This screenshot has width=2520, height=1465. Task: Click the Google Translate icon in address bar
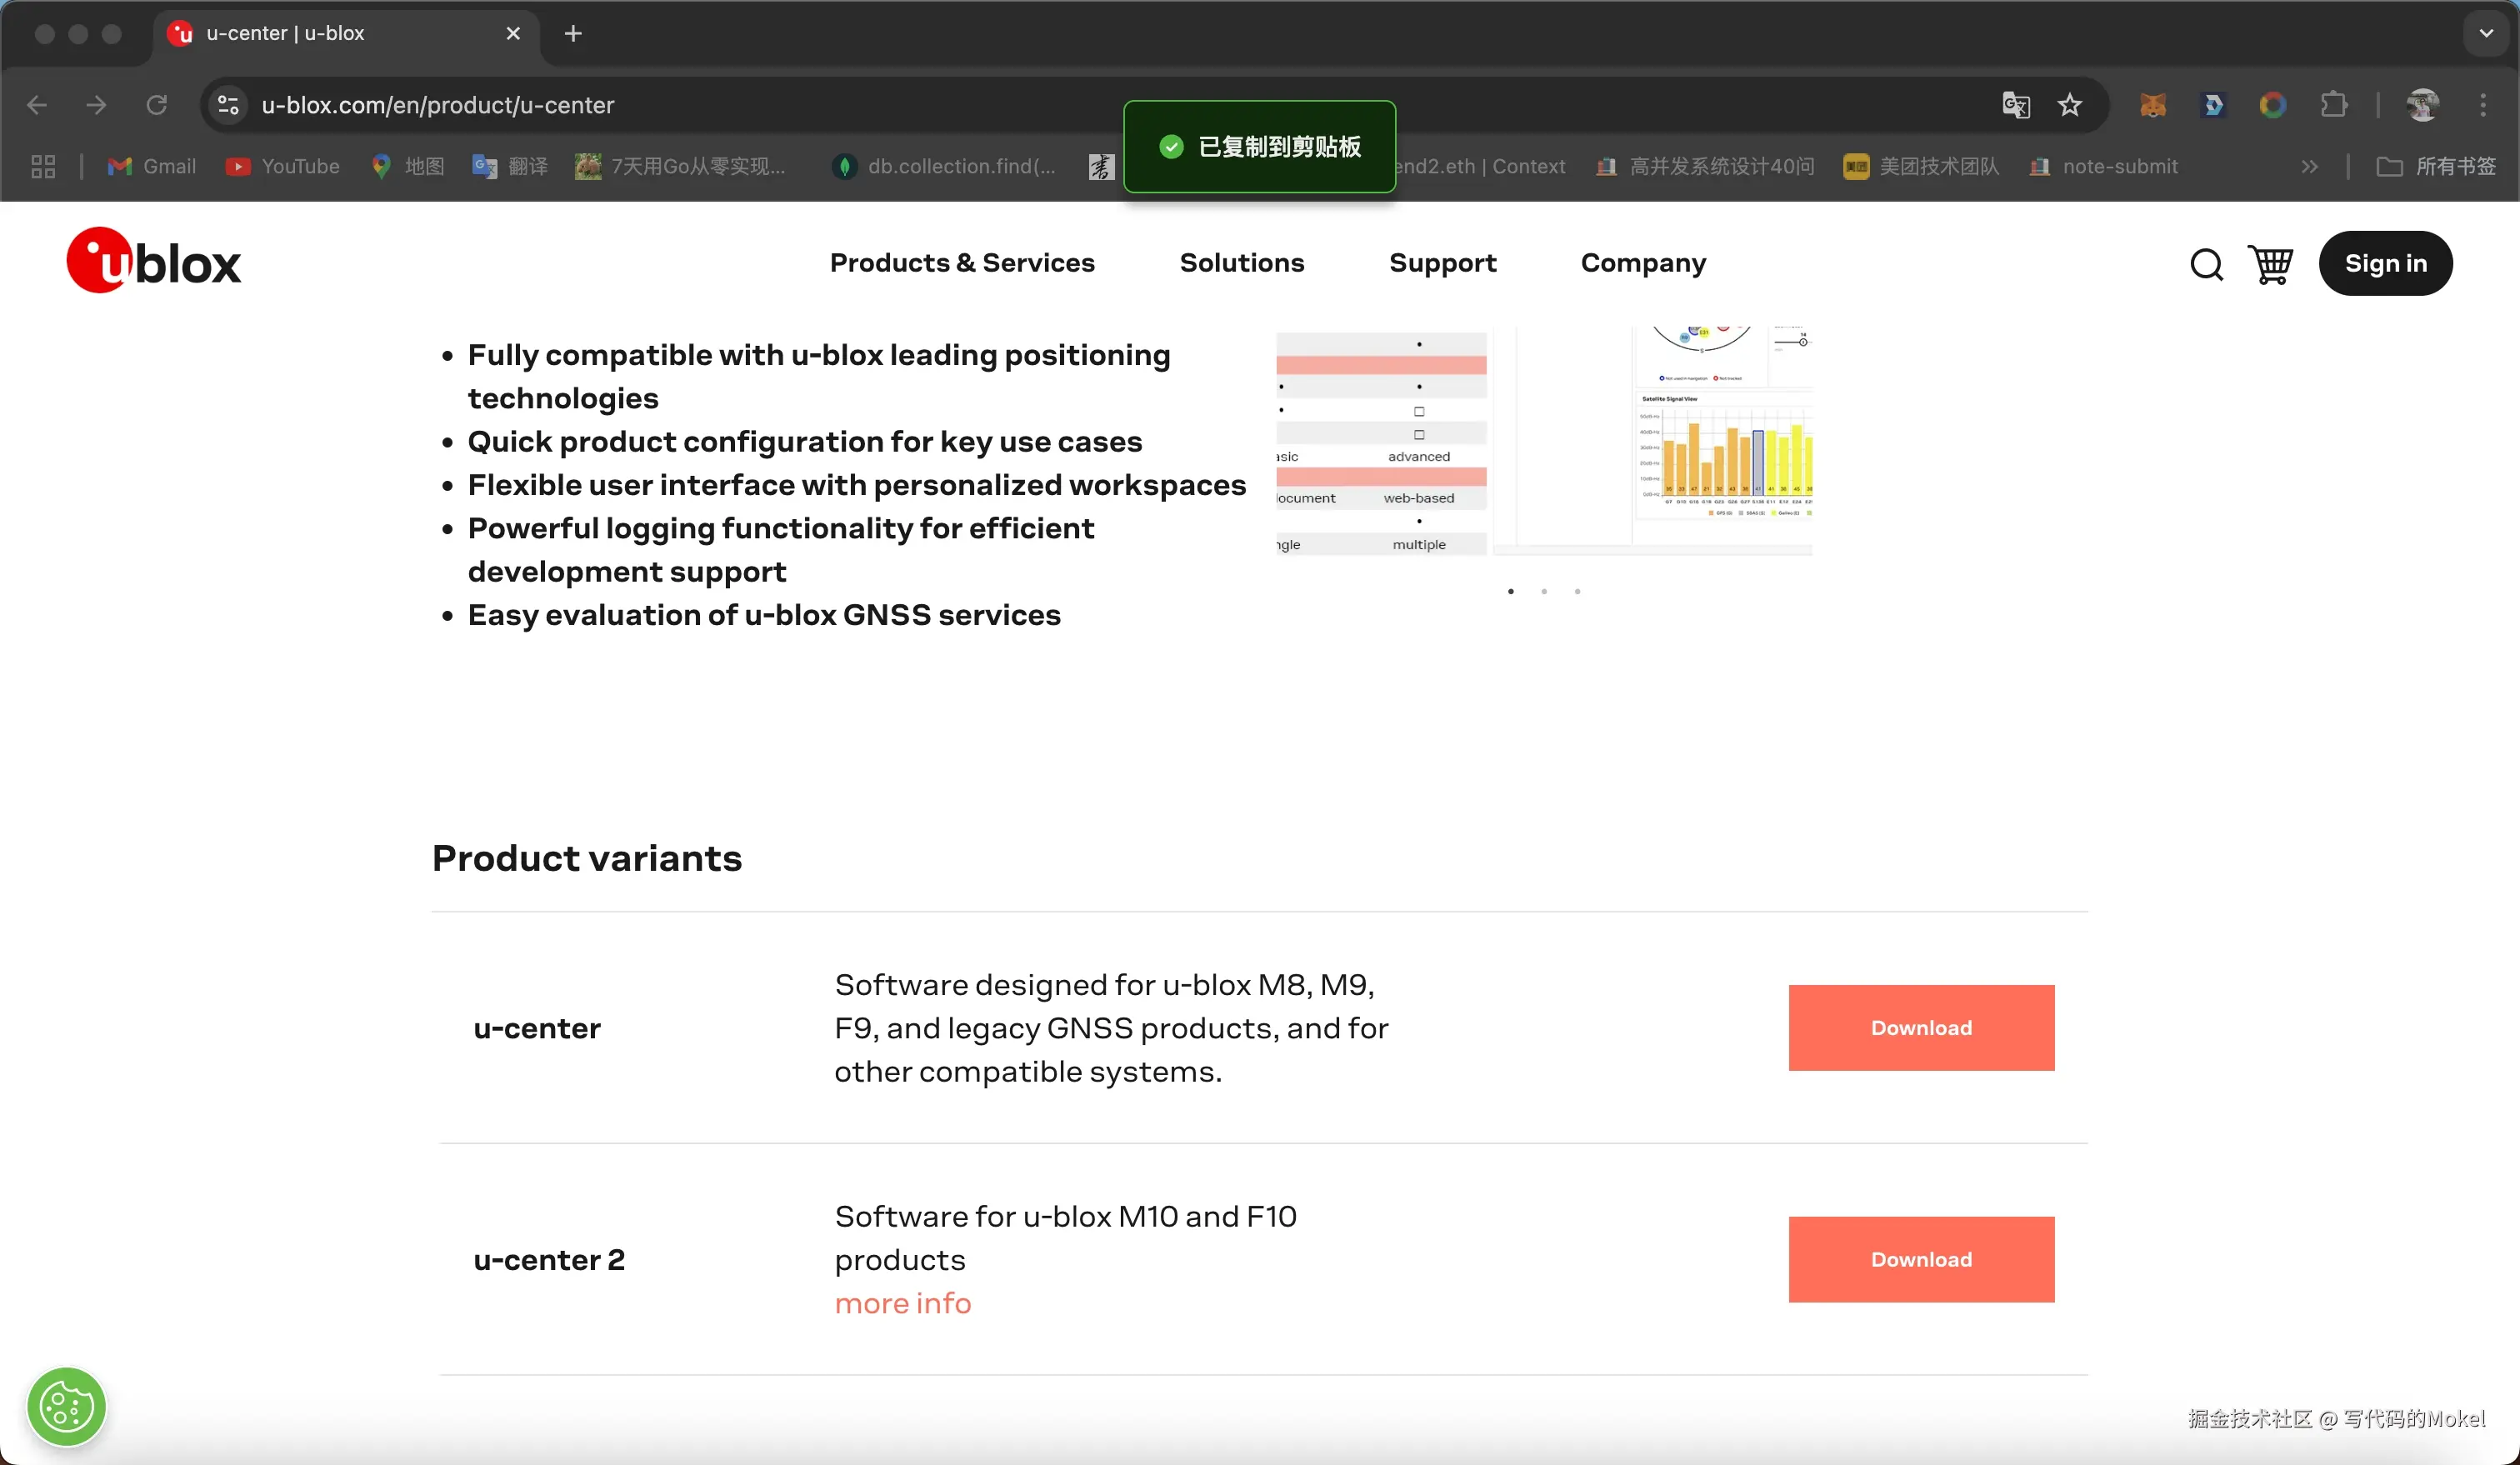[2015, 105]
